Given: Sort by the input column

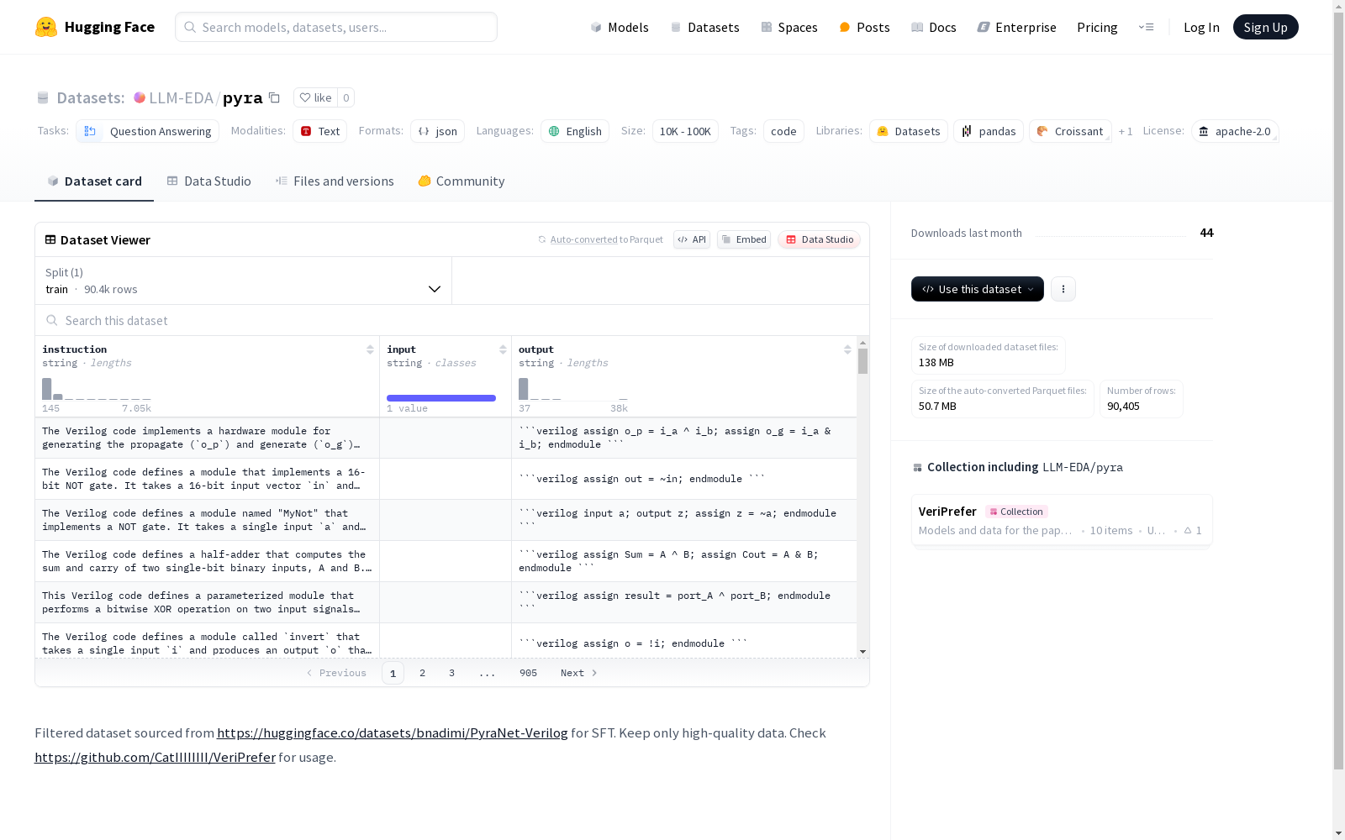Looking at the screenshot, I should [503, 349].
